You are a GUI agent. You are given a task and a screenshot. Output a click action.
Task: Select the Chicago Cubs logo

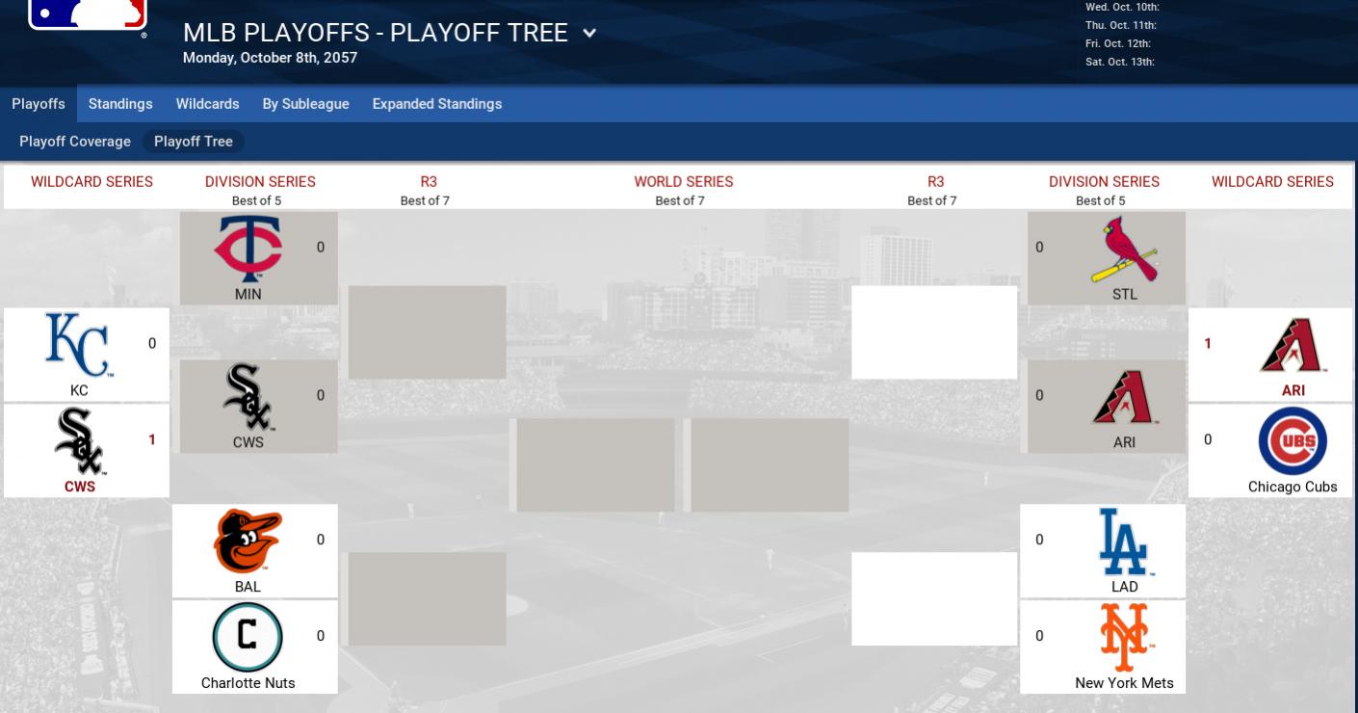coord(1292,441)
